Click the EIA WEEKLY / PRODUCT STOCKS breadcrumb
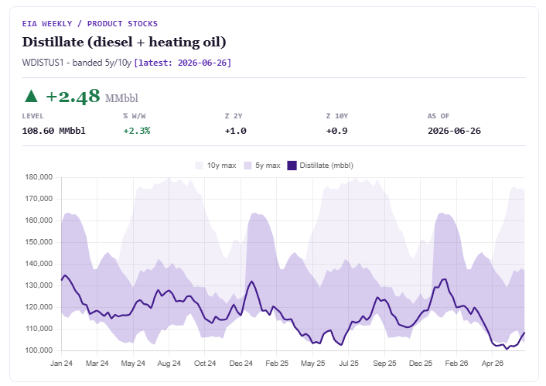 [90, 24]
